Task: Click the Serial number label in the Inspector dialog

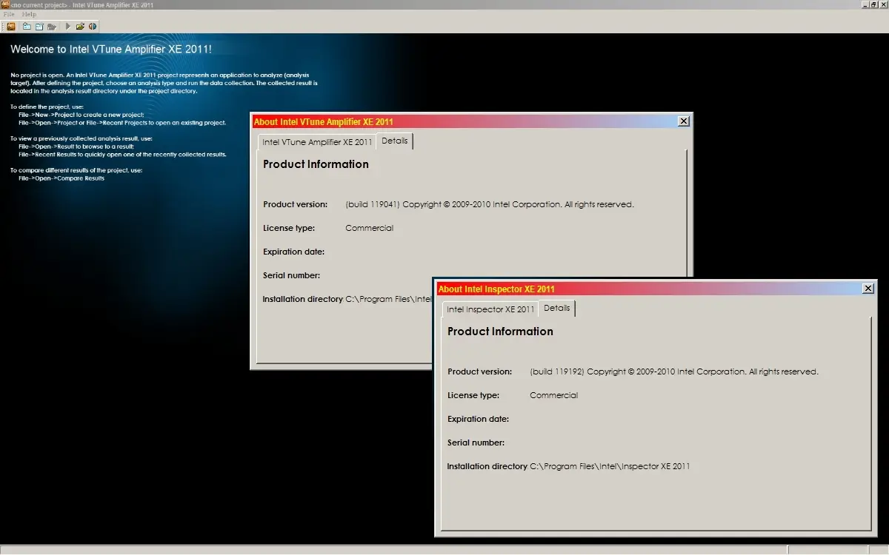Action: pos(476,443)
